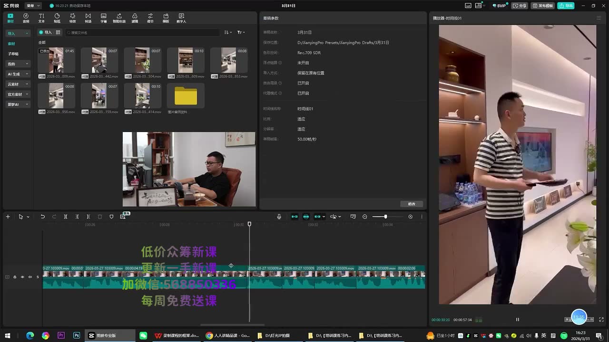Click the undo arrow in the timeline toolbar

pyautogui.click(x=42, y=217)
